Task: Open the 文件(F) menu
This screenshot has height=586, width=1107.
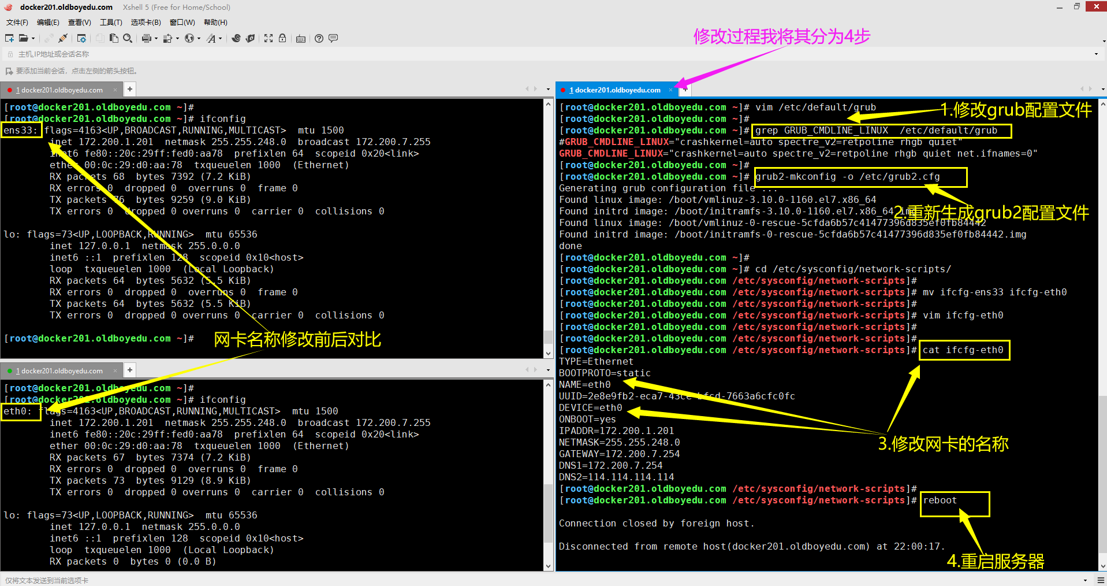Action: click(17, 23)
